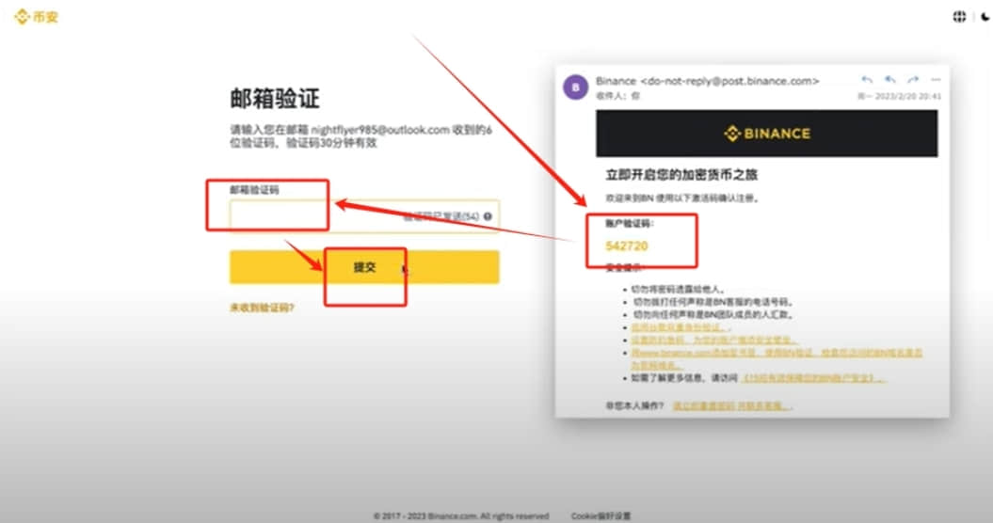This screenshot has height=523, width=993.
Task: Open the link next to 非您本人操作?
Action: coord(730,405)
